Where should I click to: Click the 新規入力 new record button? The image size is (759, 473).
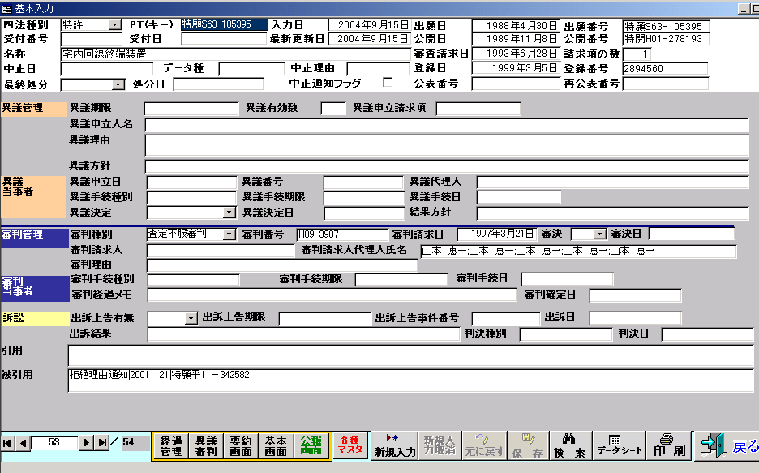395,445
